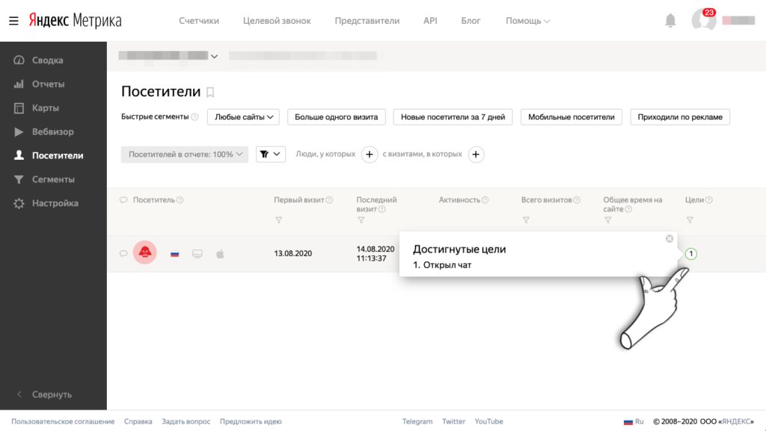Enable the Мобильные посетители segment
This screenshot has height=431, width=766.
(573, 117)
